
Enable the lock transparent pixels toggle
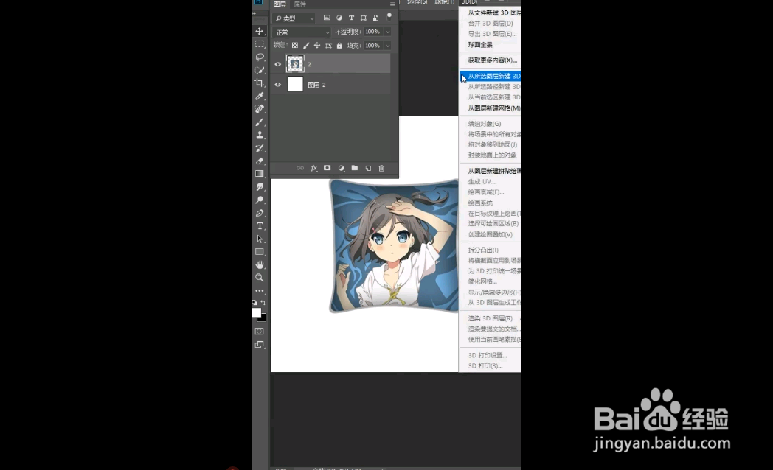pyautogui.click(x=295, y=44)
